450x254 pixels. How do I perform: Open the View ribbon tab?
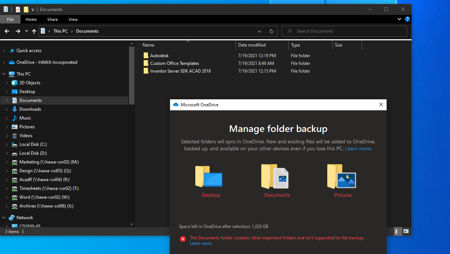[73, 19]
